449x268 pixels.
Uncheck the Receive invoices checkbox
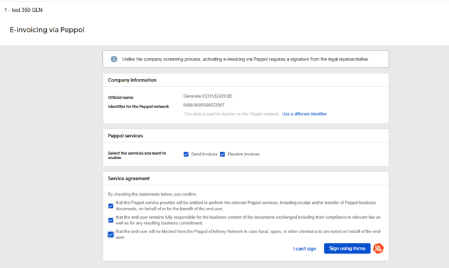point(223,154)
